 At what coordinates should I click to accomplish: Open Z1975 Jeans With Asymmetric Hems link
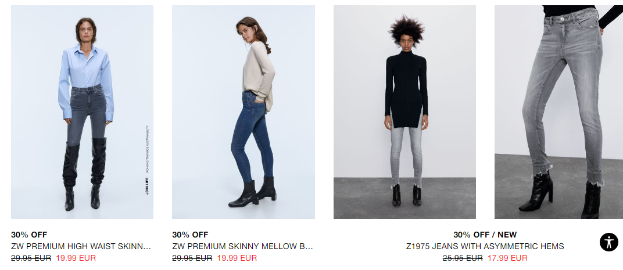point(485,246)
